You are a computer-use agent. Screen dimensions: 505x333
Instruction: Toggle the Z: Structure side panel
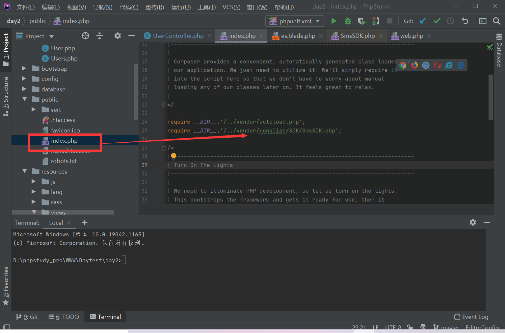tap(6, 96)
